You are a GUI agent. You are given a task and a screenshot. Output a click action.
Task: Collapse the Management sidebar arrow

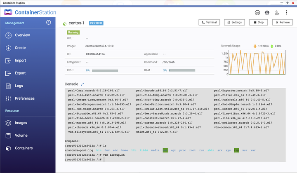[49, 23]
